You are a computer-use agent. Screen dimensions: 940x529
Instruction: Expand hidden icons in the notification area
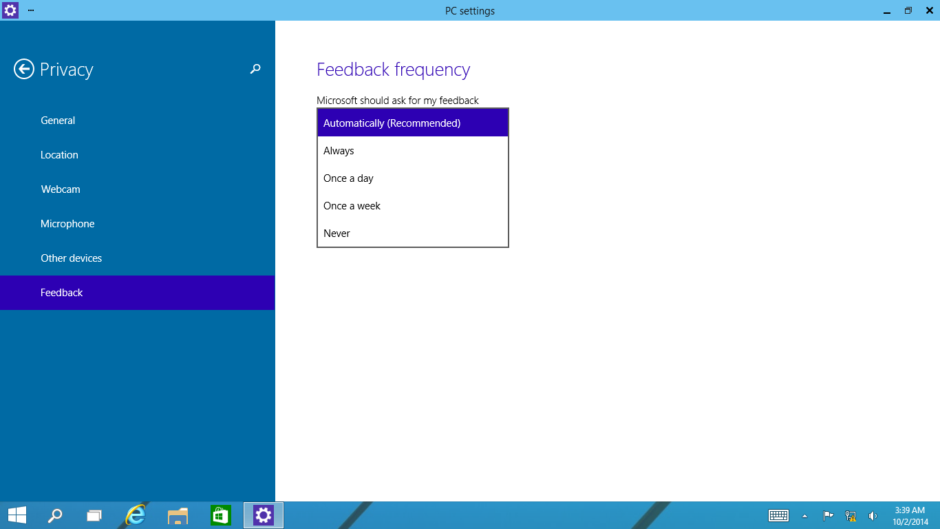point(804,515)
